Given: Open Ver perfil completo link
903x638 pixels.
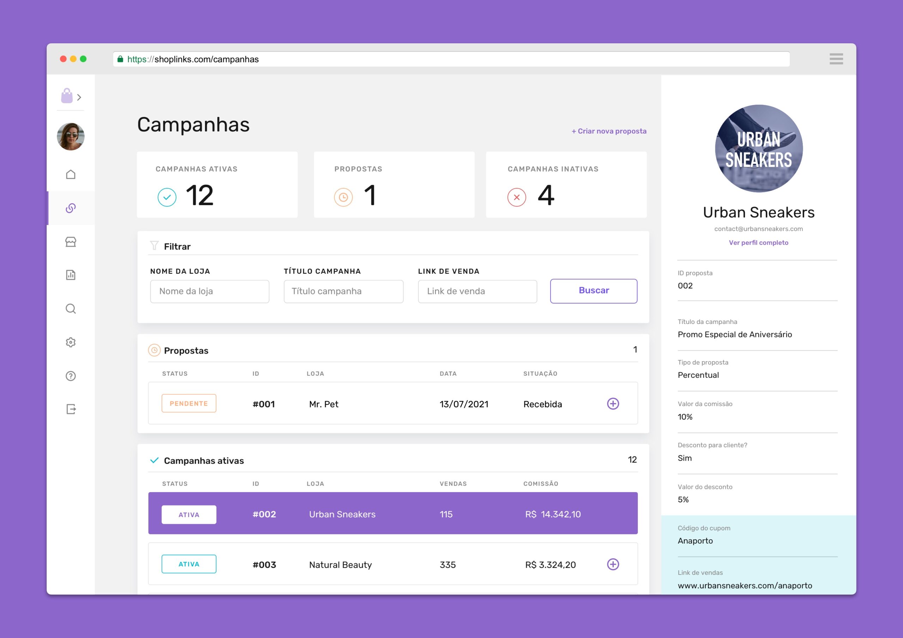Looking at the screenshot, I should (758, 243).
